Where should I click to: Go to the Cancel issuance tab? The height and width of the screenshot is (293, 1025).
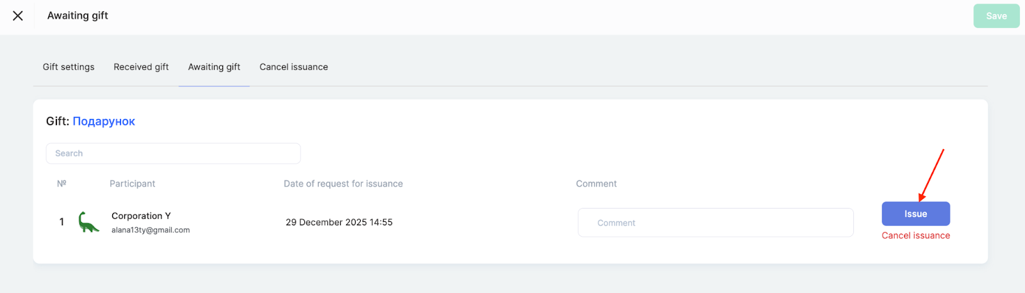click(x=293, y=67)
